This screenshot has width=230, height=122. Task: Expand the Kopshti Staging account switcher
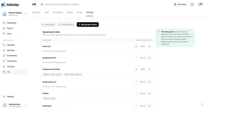coord(25,14)
